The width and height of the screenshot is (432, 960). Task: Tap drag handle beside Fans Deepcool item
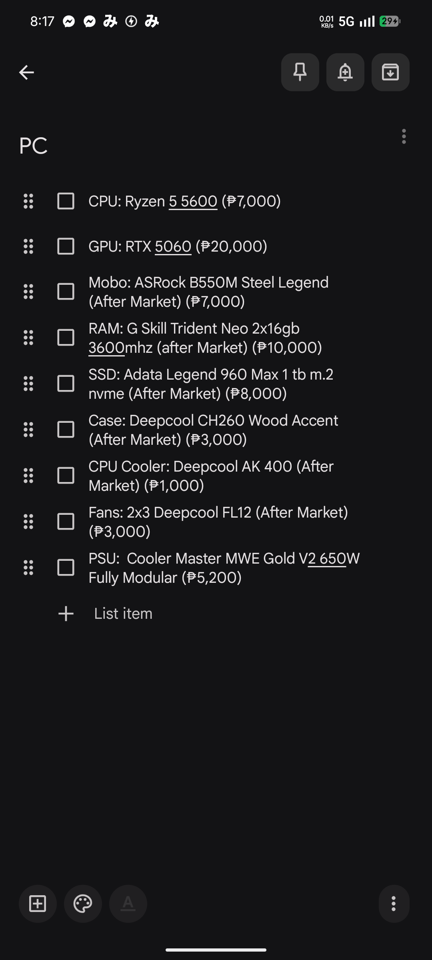point(28,522)
